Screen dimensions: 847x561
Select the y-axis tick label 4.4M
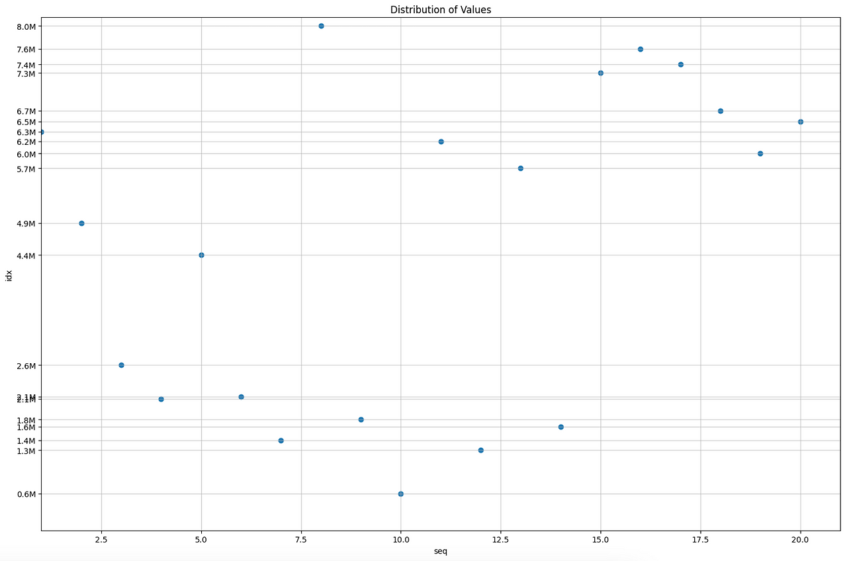click(x=26, y=256)
